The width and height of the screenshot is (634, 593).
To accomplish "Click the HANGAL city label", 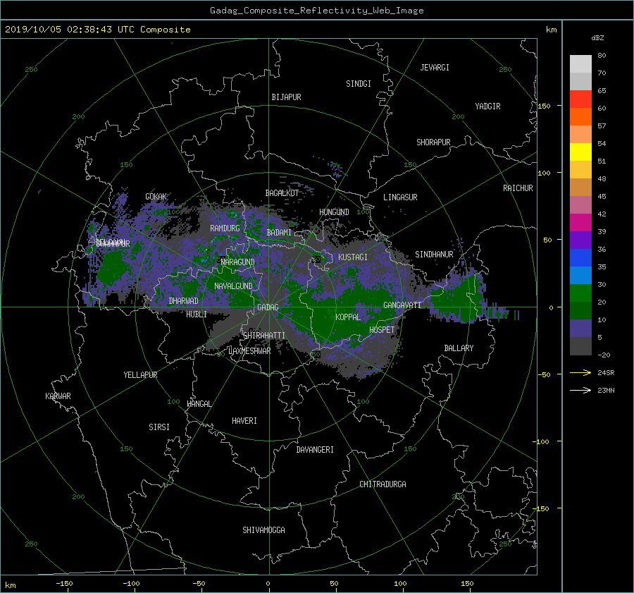I will point(199,404).
